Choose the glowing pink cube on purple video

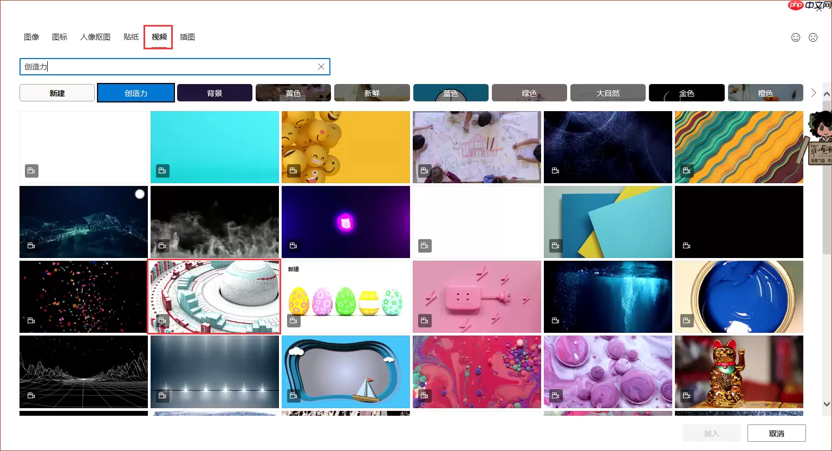click(x=346, y=222)
